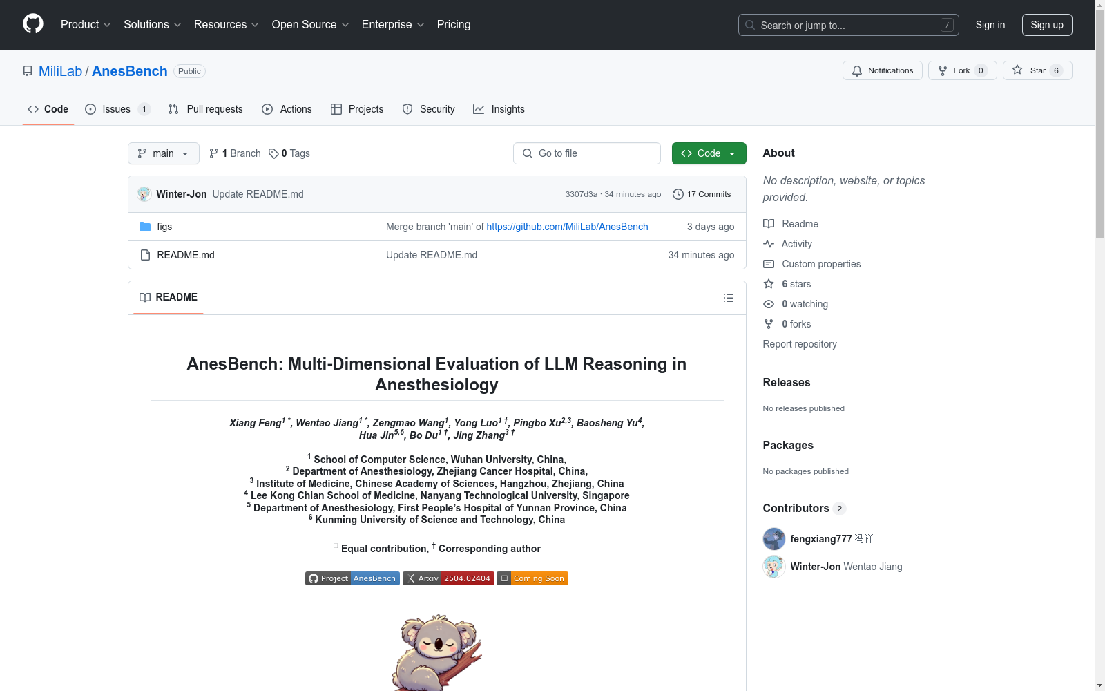Open fengxiang777's contributor avatar
Screen dimensions: 1105x691
point(774,539)
